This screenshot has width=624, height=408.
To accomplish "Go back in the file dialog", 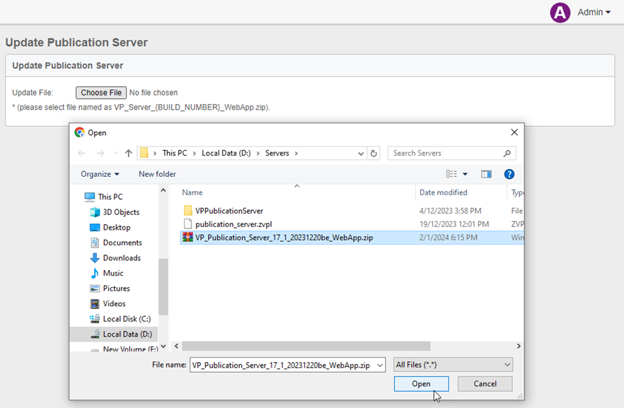I will [81, 153].
